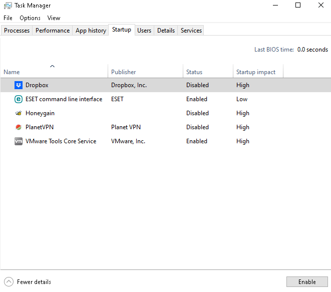Select the Honeygain startup entry
Screen dimensions: 331x292
point(40,113)
